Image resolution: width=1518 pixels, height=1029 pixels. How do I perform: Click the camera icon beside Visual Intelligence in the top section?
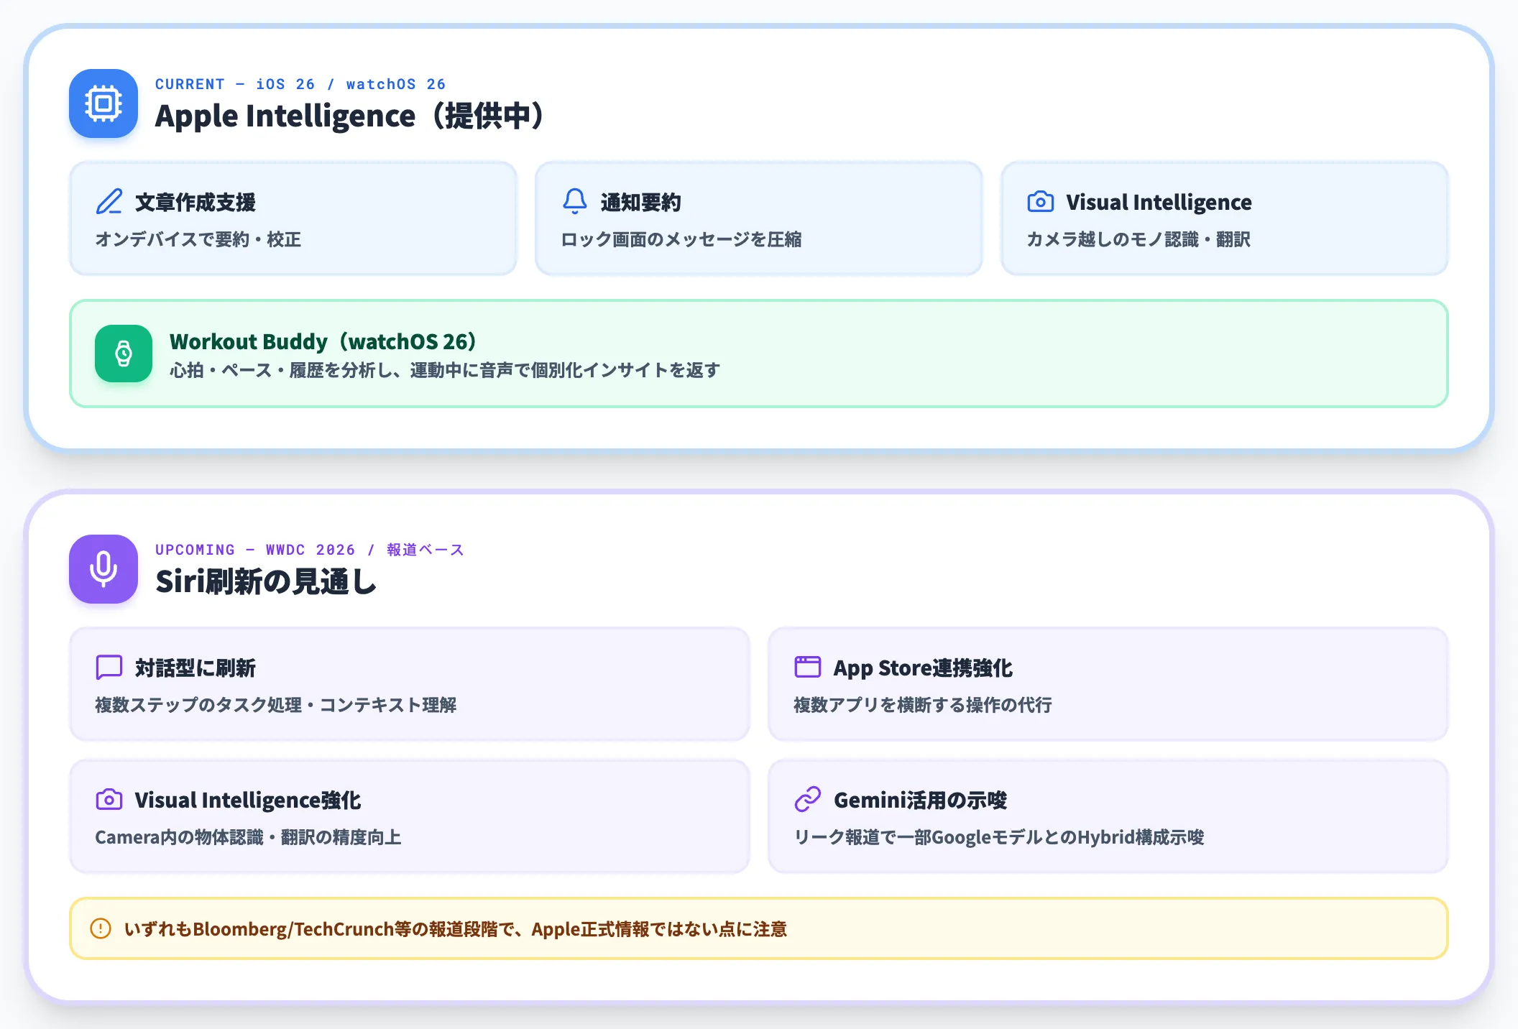pyautogui.click(x=1041, y=202)
